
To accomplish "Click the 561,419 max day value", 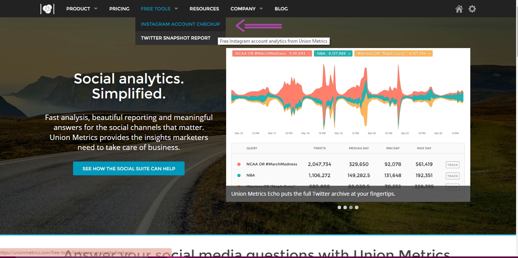I will coord(424,164).
